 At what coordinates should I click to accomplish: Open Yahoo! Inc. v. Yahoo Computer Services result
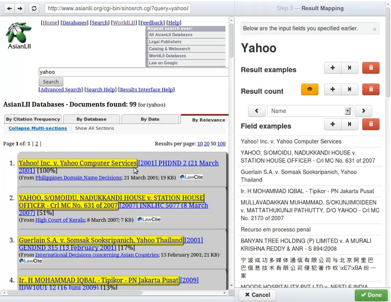tap(78, 163)
